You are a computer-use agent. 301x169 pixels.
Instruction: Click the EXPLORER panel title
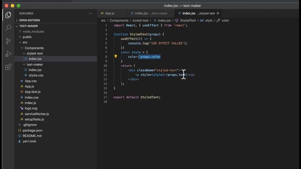pyautogui.click(x=26, y=14)
